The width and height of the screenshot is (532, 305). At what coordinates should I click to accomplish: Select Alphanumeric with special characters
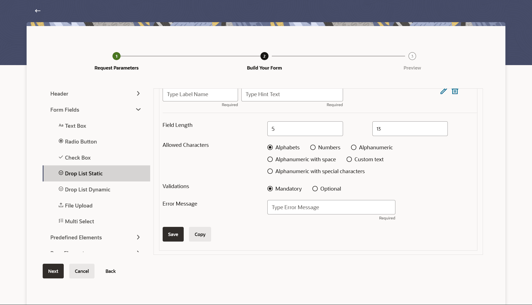(270, 171)
